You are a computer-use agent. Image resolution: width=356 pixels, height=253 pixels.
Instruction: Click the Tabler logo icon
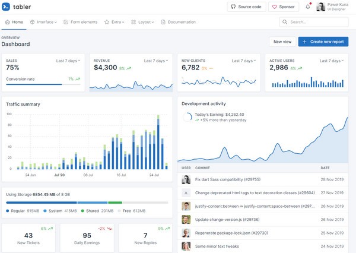coord(7,7)
